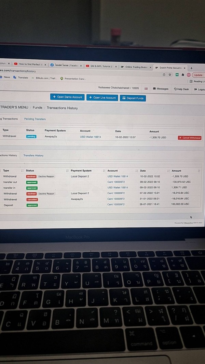Image resolution: width=205 pixels, height=364 pixels.
Task: Open the Messages envelope link
Action: pos(161,89)
